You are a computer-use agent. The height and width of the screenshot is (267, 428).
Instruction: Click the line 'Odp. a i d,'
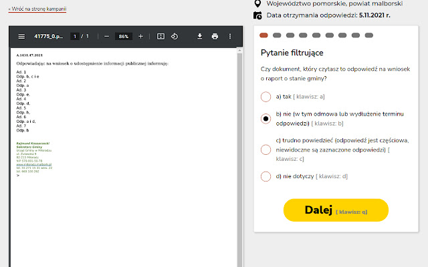pyautogui.click(x=26, y=121)
